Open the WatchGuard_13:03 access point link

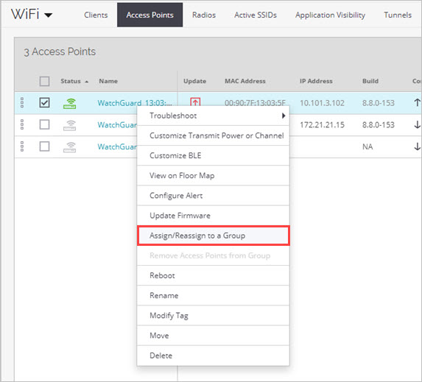[x=135, y=103]
